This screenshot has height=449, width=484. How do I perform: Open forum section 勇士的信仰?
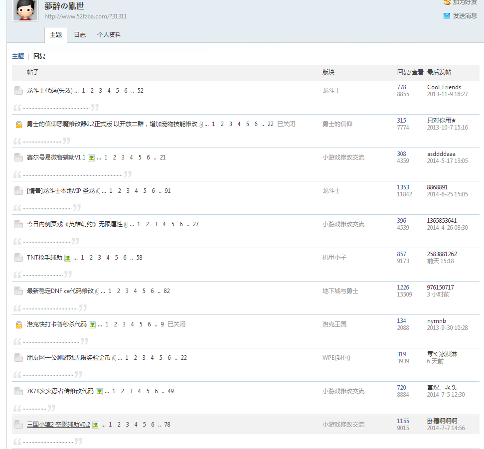(x=337, y=124)
